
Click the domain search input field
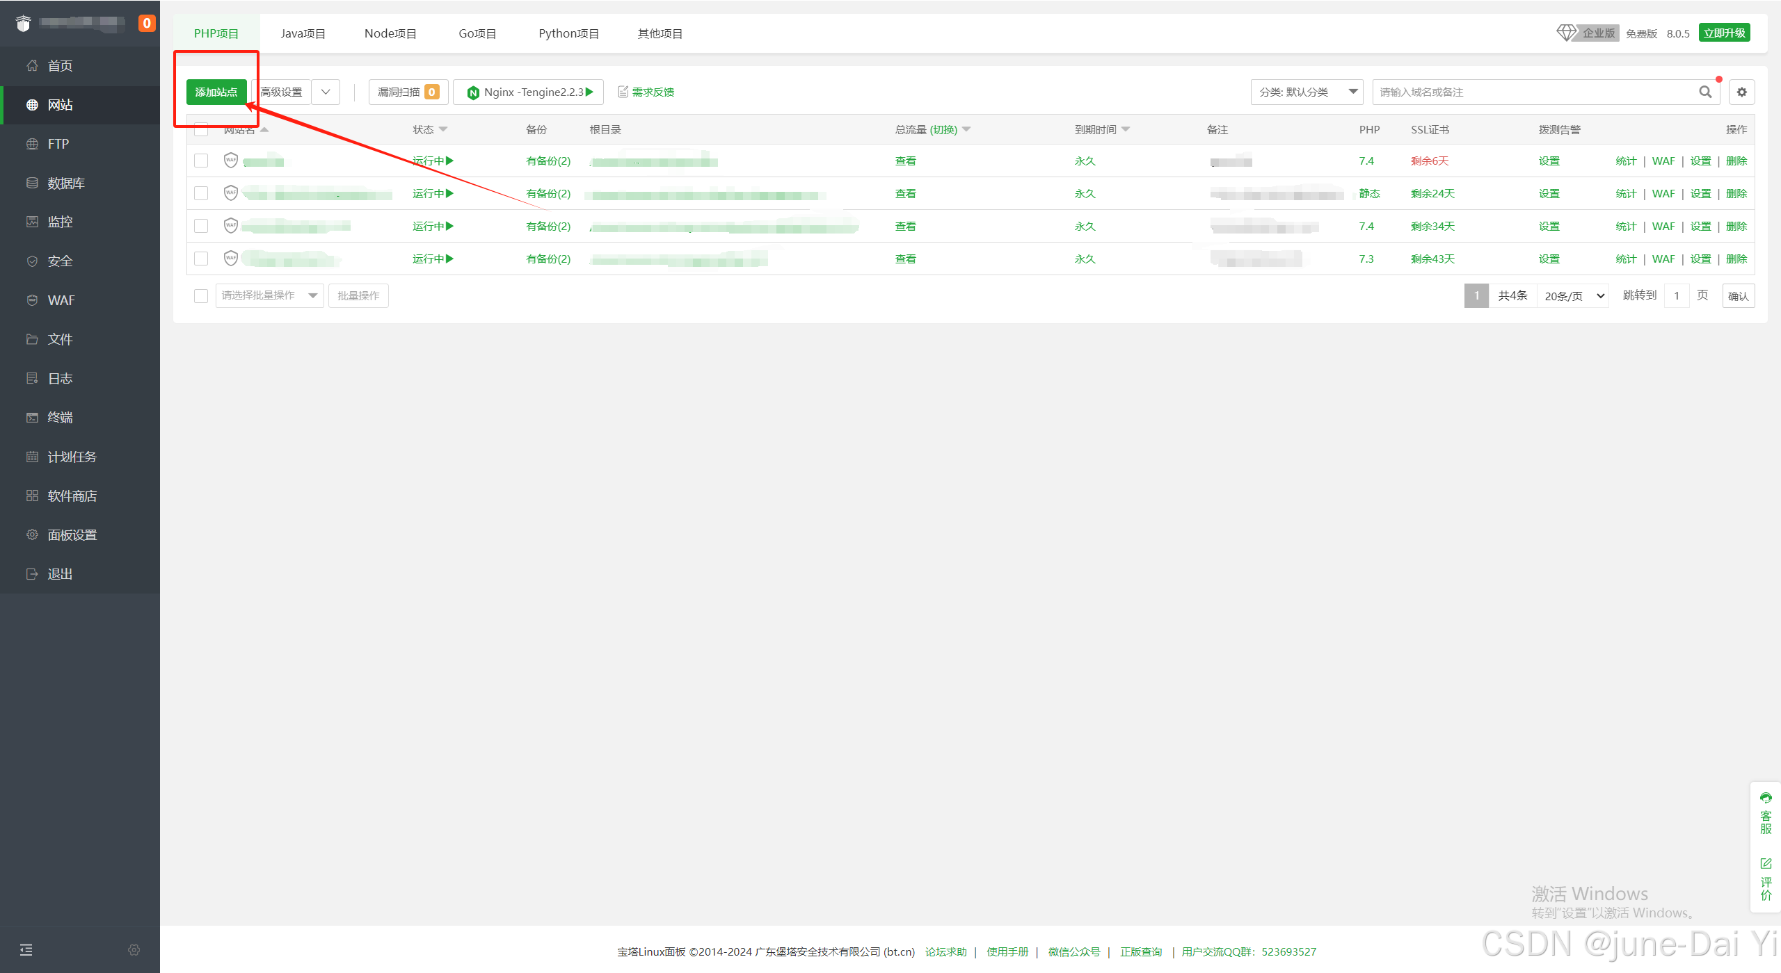pyautogui.click(x=1531, y=92)
